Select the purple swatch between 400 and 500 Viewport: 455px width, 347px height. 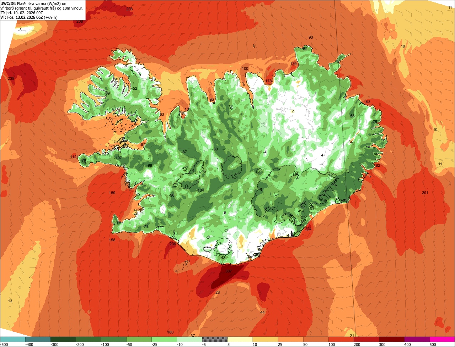click(x=417, y=339)
